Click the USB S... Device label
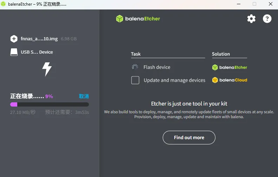The image size is (278, 177). (37, 52)
